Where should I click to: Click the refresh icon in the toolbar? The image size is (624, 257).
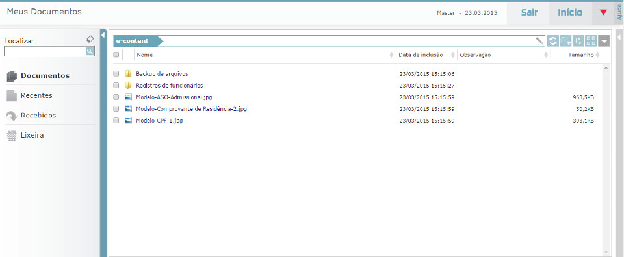click(x=552, y=40)
